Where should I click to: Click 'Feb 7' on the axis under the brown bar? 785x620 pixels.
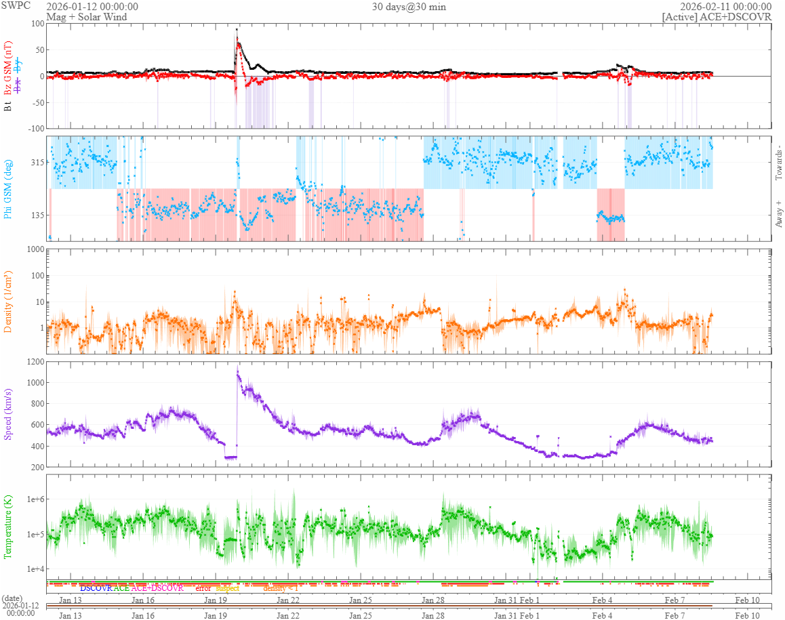coord(675,615)
